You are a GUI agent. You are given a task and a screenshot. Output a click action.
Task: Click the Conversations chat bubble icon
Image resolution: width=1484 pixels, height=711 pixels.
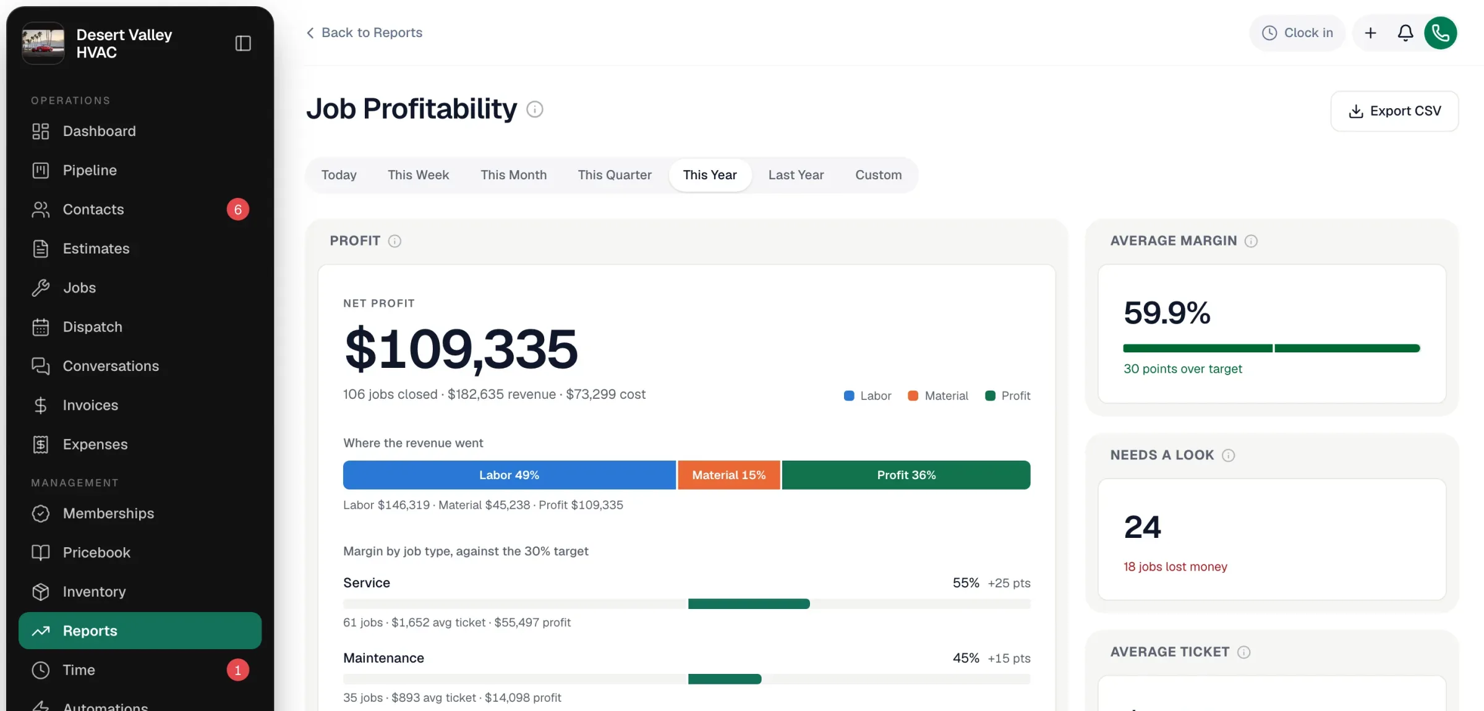[40, 366]
